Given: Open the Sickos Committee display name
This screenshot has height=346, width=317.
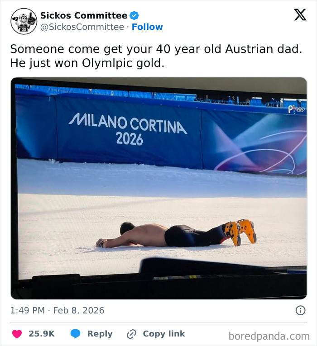Looking at the screenshot, I should point(84,15).
